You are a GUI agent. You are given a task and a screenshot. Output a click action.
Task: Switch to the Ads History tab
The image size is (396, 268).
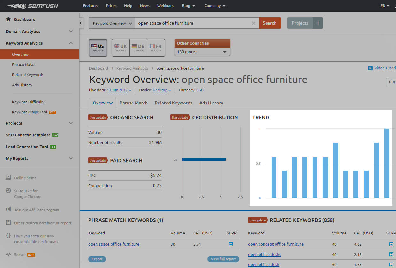tap(211, 103)
